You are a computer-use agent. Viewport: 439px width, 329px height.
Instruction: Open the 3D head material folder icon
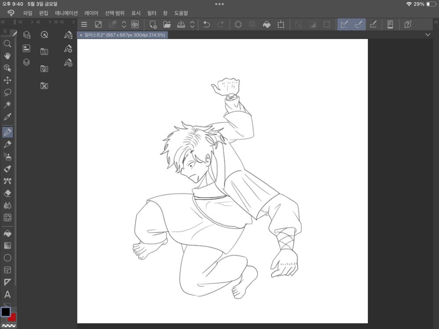point(44,68)
